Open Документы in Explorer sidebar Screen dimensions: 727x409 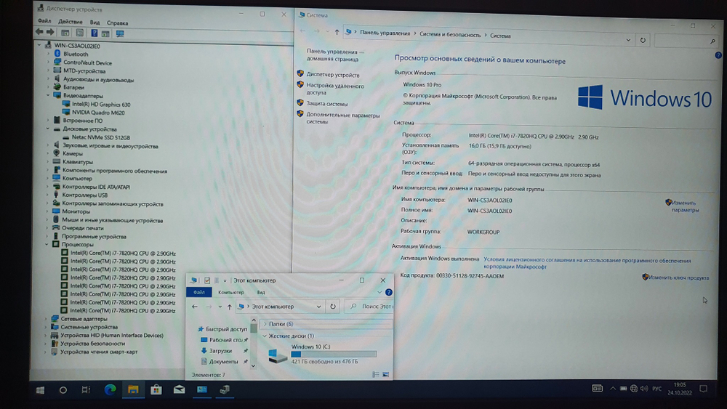pos(223,362)
